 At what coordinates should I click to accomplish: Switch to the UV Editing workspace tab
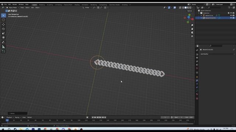[58, 5]
